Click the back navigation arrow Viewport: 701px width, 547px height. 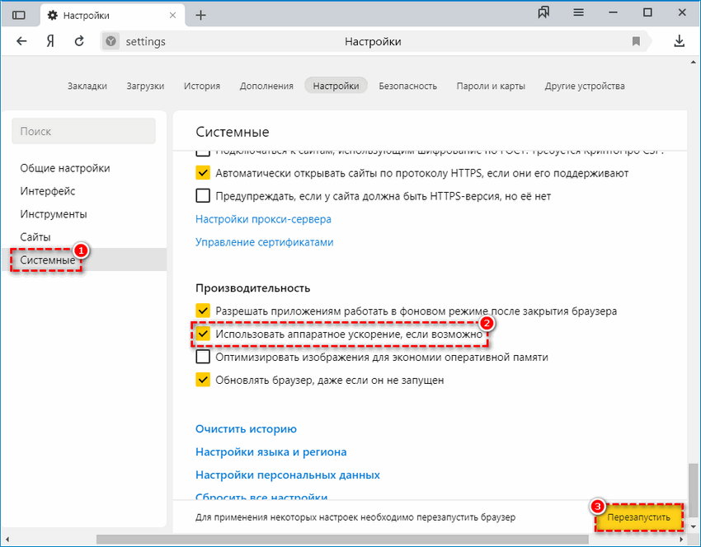tap(21, 40)
